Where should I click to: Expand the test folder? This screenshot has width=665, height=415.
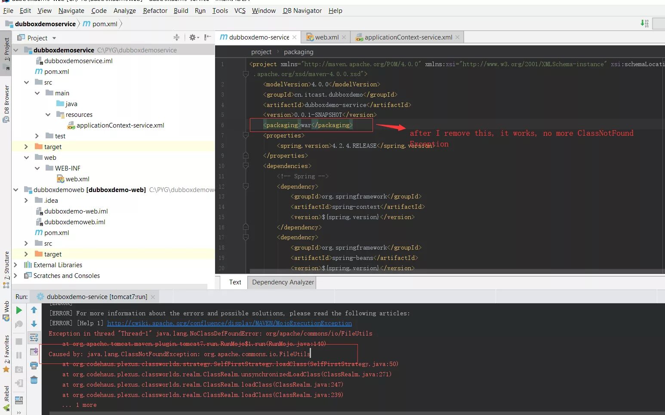tap(37, 136)
